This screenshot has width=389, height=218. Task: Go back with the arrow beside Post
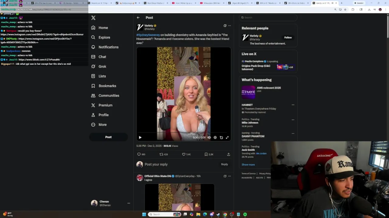pyautogui.click(x=138, y=18)
